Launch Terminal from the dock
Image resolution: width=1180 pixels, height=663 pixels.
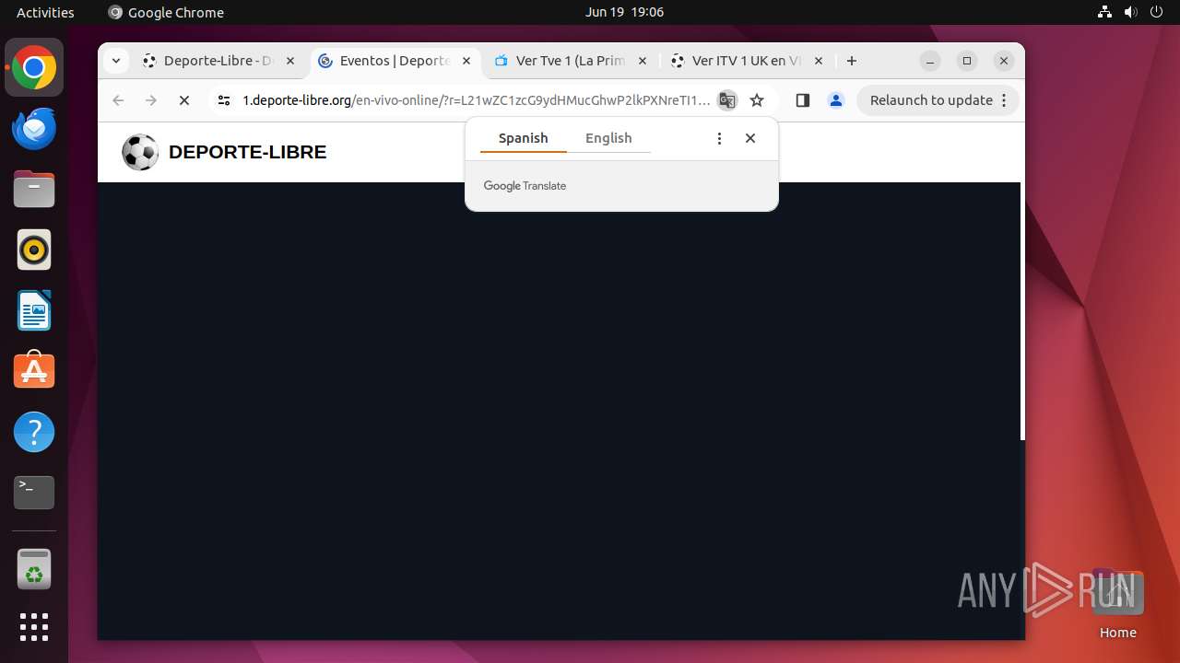pos(34,493)
